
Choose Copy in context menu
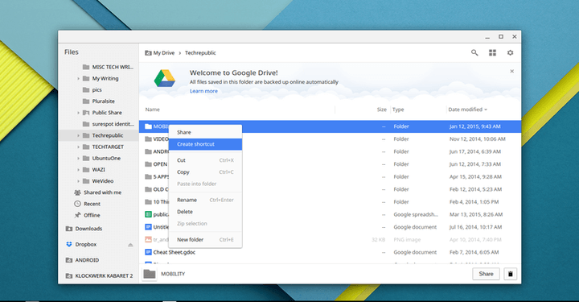pyautogui.click(x=205, y=172)
